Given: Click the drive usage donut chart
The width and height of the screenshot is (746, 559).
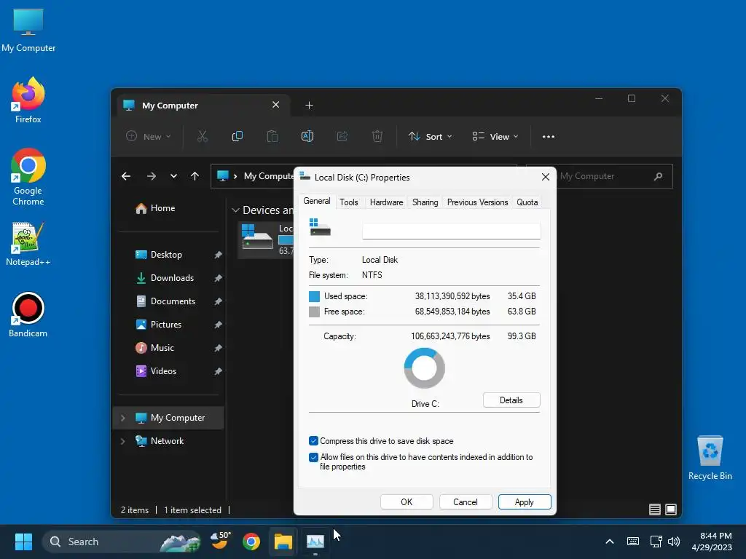Looking at the screenshot, I should (425, 368).
